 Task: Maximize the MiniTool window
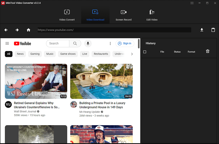point(207,3)
